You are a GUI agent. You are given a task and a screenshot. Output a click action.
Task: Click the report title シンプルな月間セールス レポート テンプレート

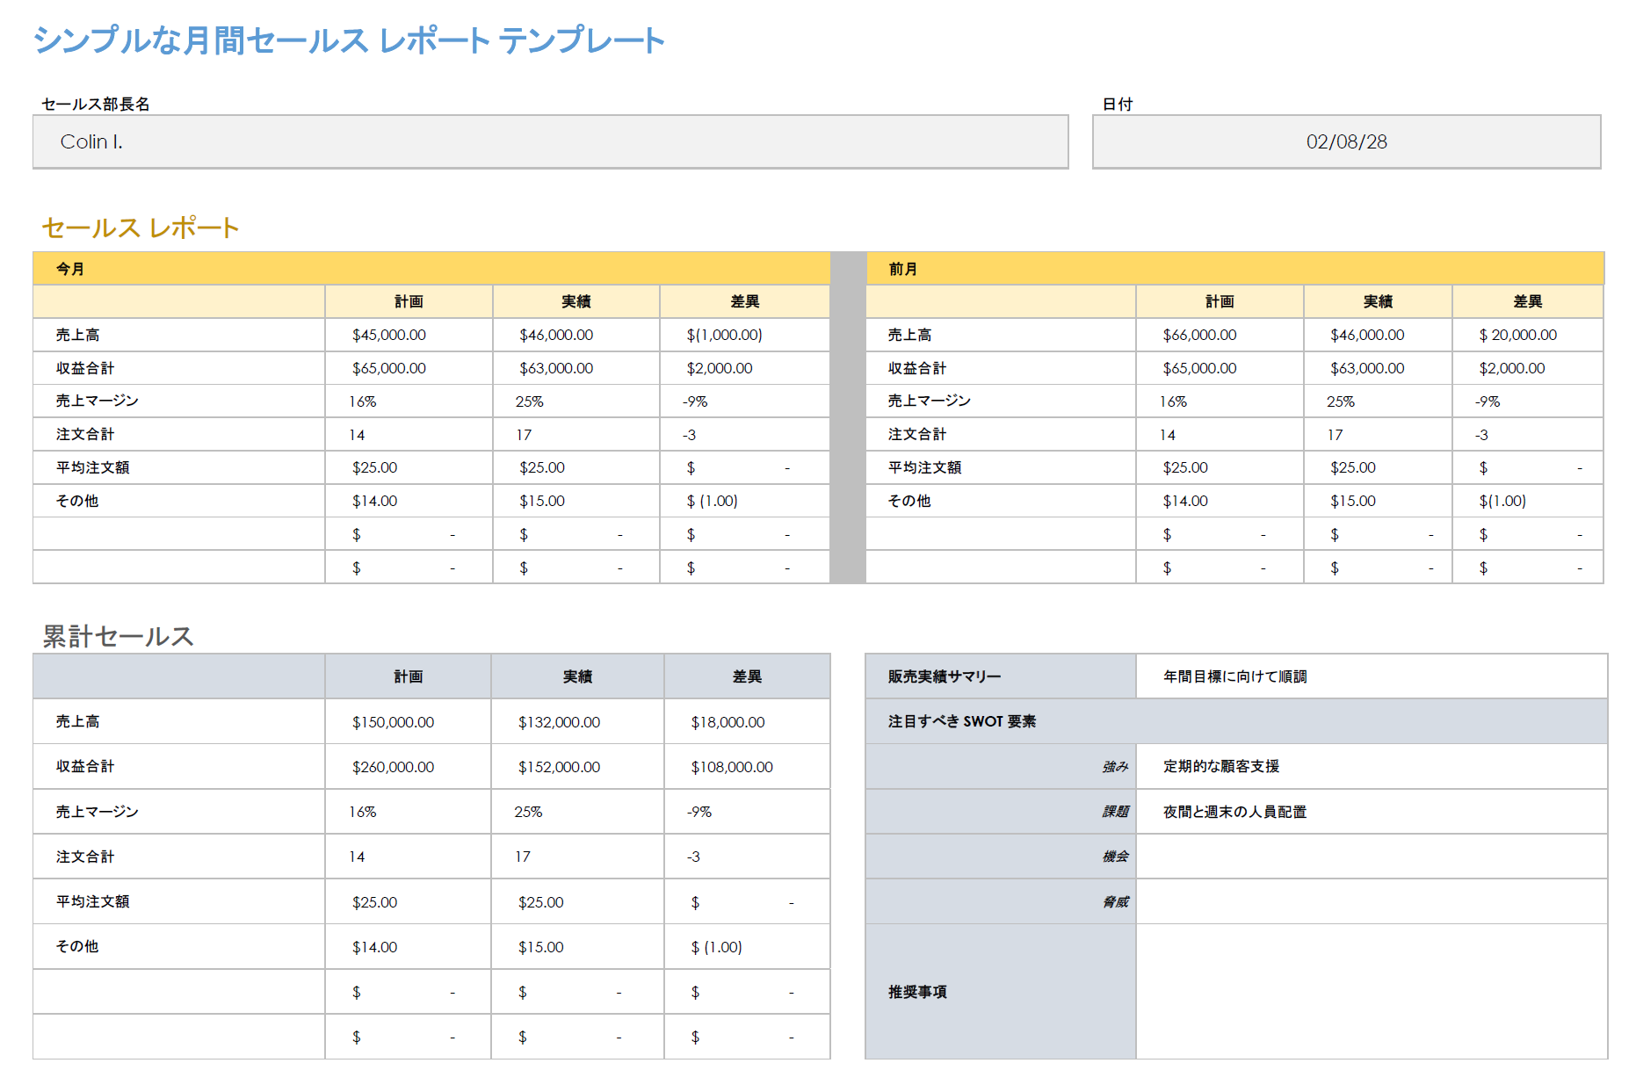pos(349,40)
